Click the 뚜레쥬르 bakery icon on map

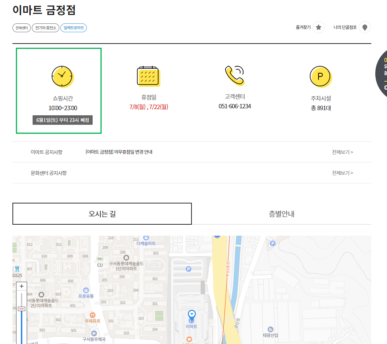93,315
